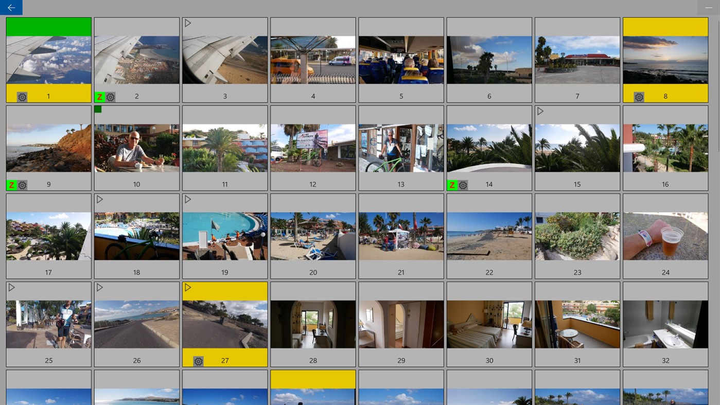This screenshot has width=720, height=405.
Task: Select photo 30 showing the hotel bedroom
Action: tap(488, 323)
